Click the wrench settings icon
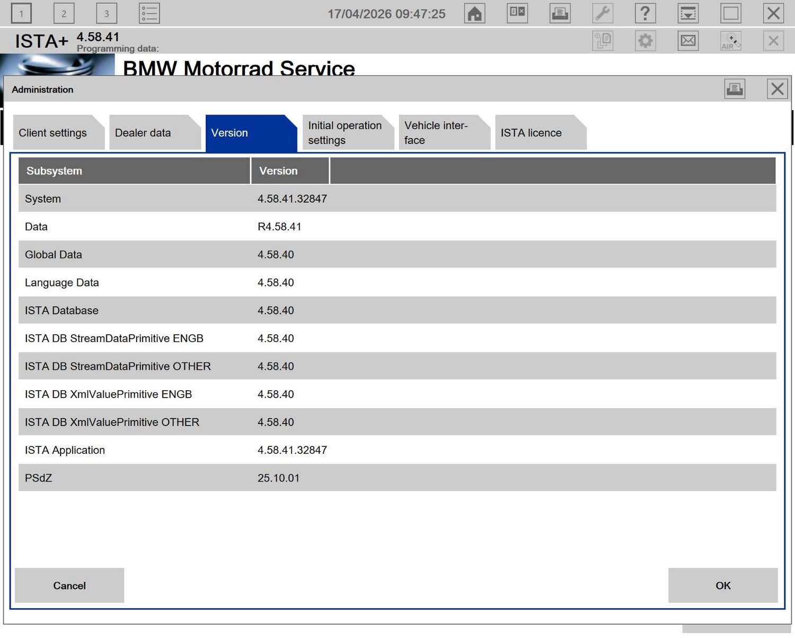The image size is (795, 638). [603, 13]
